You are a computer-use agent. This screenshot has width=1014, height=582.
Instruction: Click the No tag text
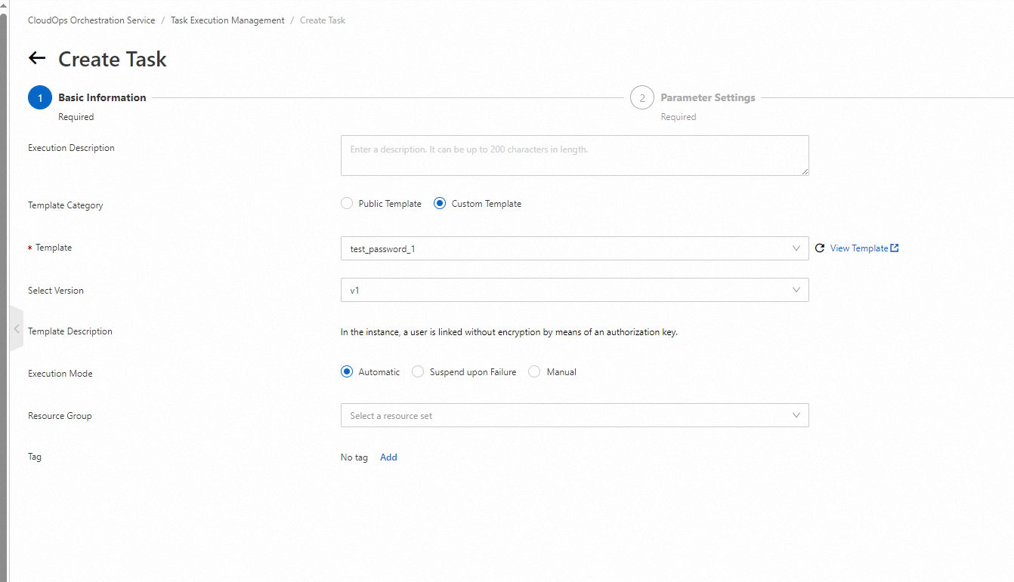(x=354, y=457)
